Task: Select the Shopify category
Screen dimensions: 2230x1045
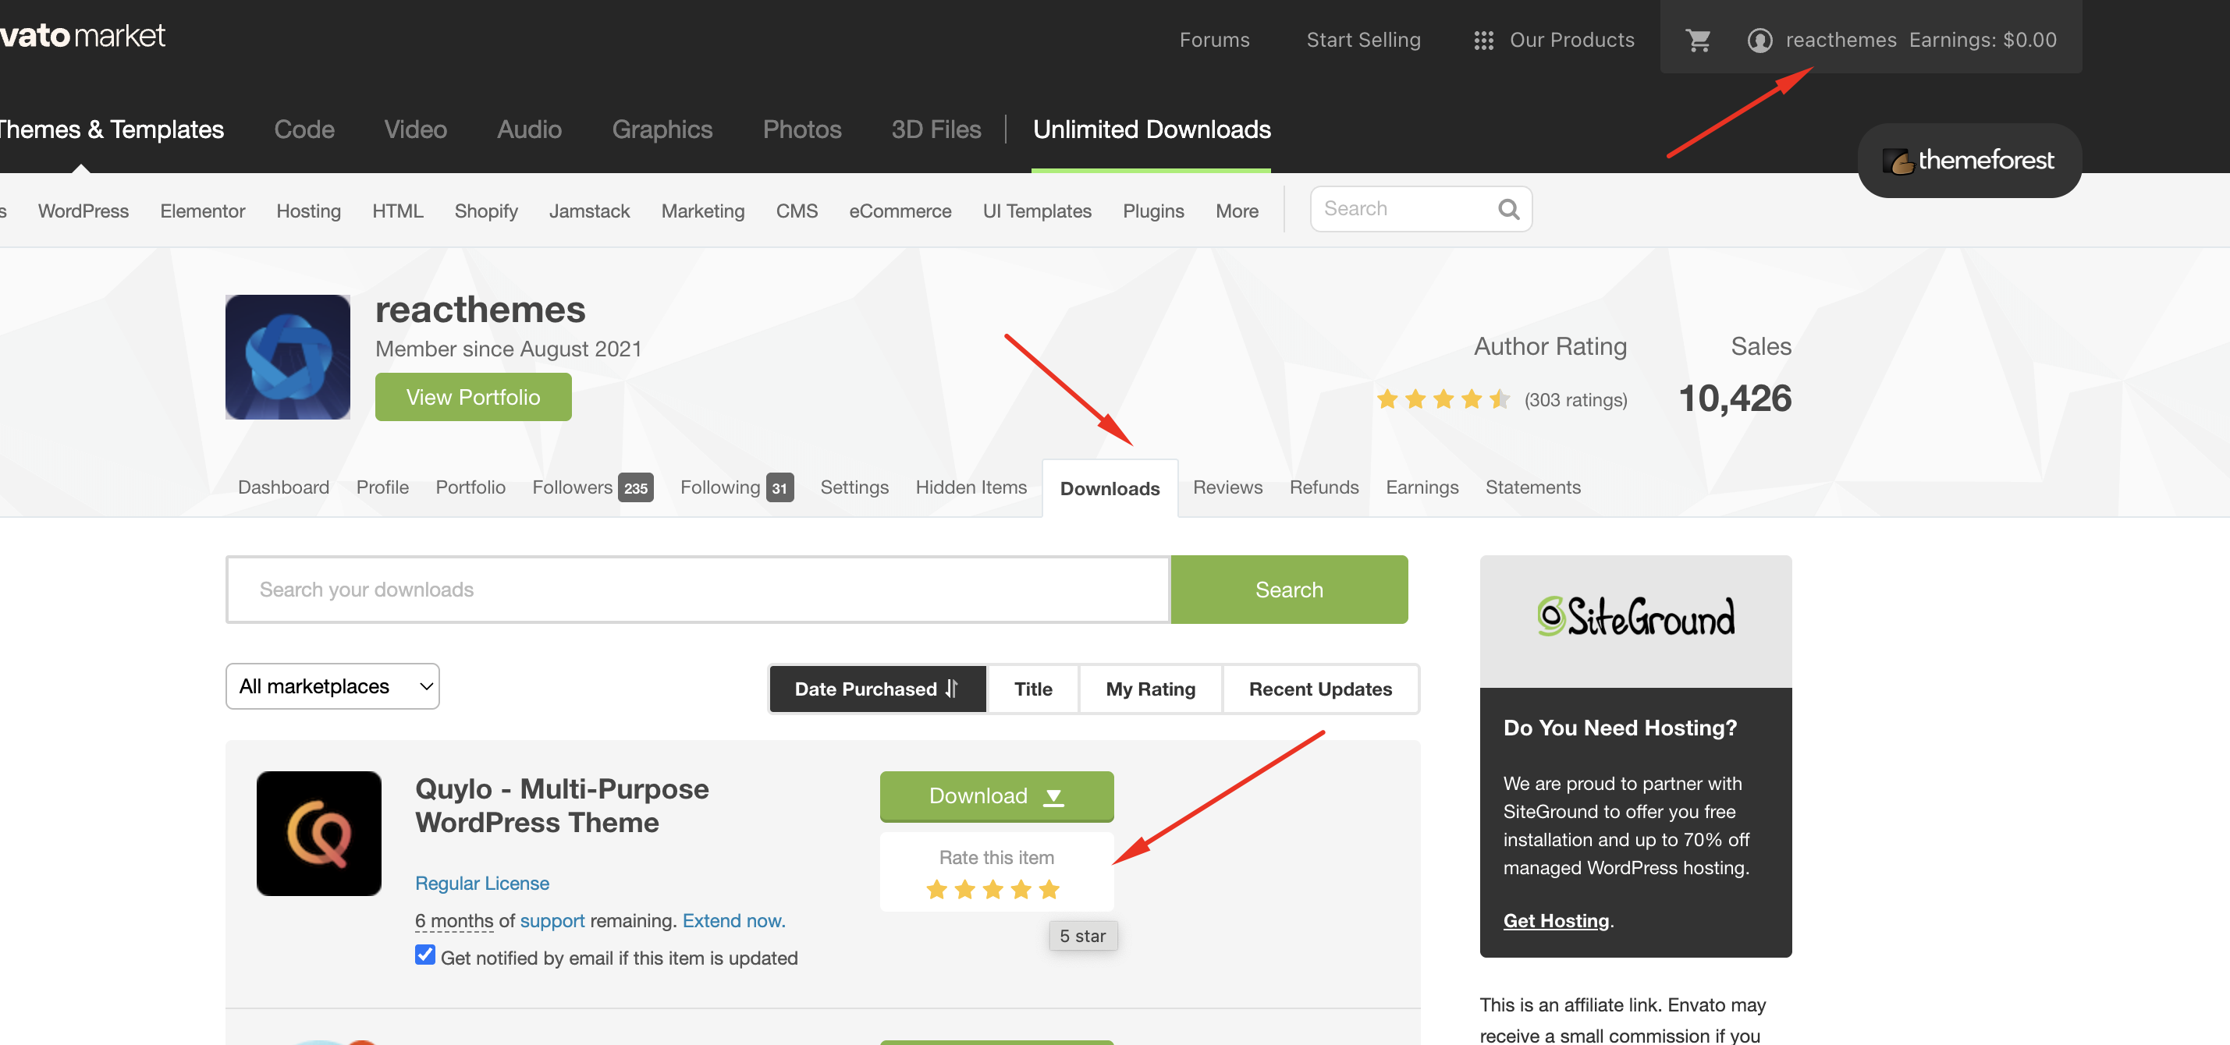Action: pyautogui.click(x=485, y=211)
